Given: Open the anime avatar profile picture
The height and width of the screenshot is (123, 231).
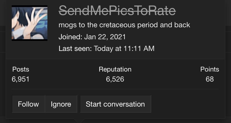Looking at the screenshot, I should [x=30, y=23].
